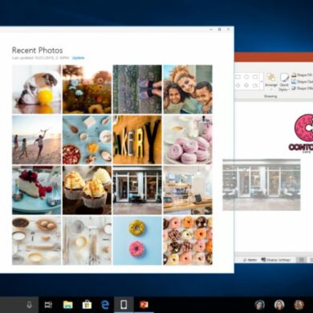Open the mother with two kids selfie
The image size is (313, 313).
click(x=188, y=89)
